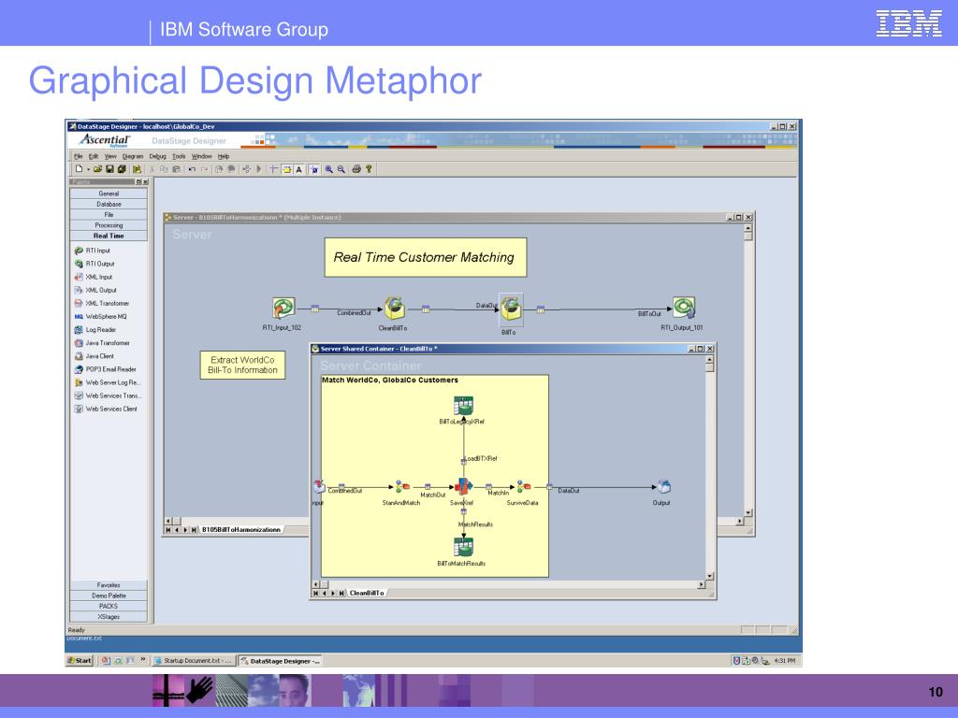The image size is (958, 718).
Task: Pick the XML Output stage
Action: click(95, 290)
